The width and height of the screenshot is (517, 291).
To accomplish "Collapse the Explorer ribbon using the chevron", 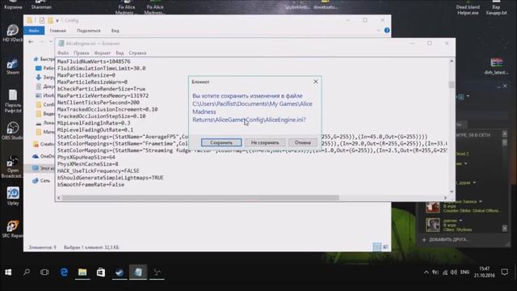I will point(379,31).
